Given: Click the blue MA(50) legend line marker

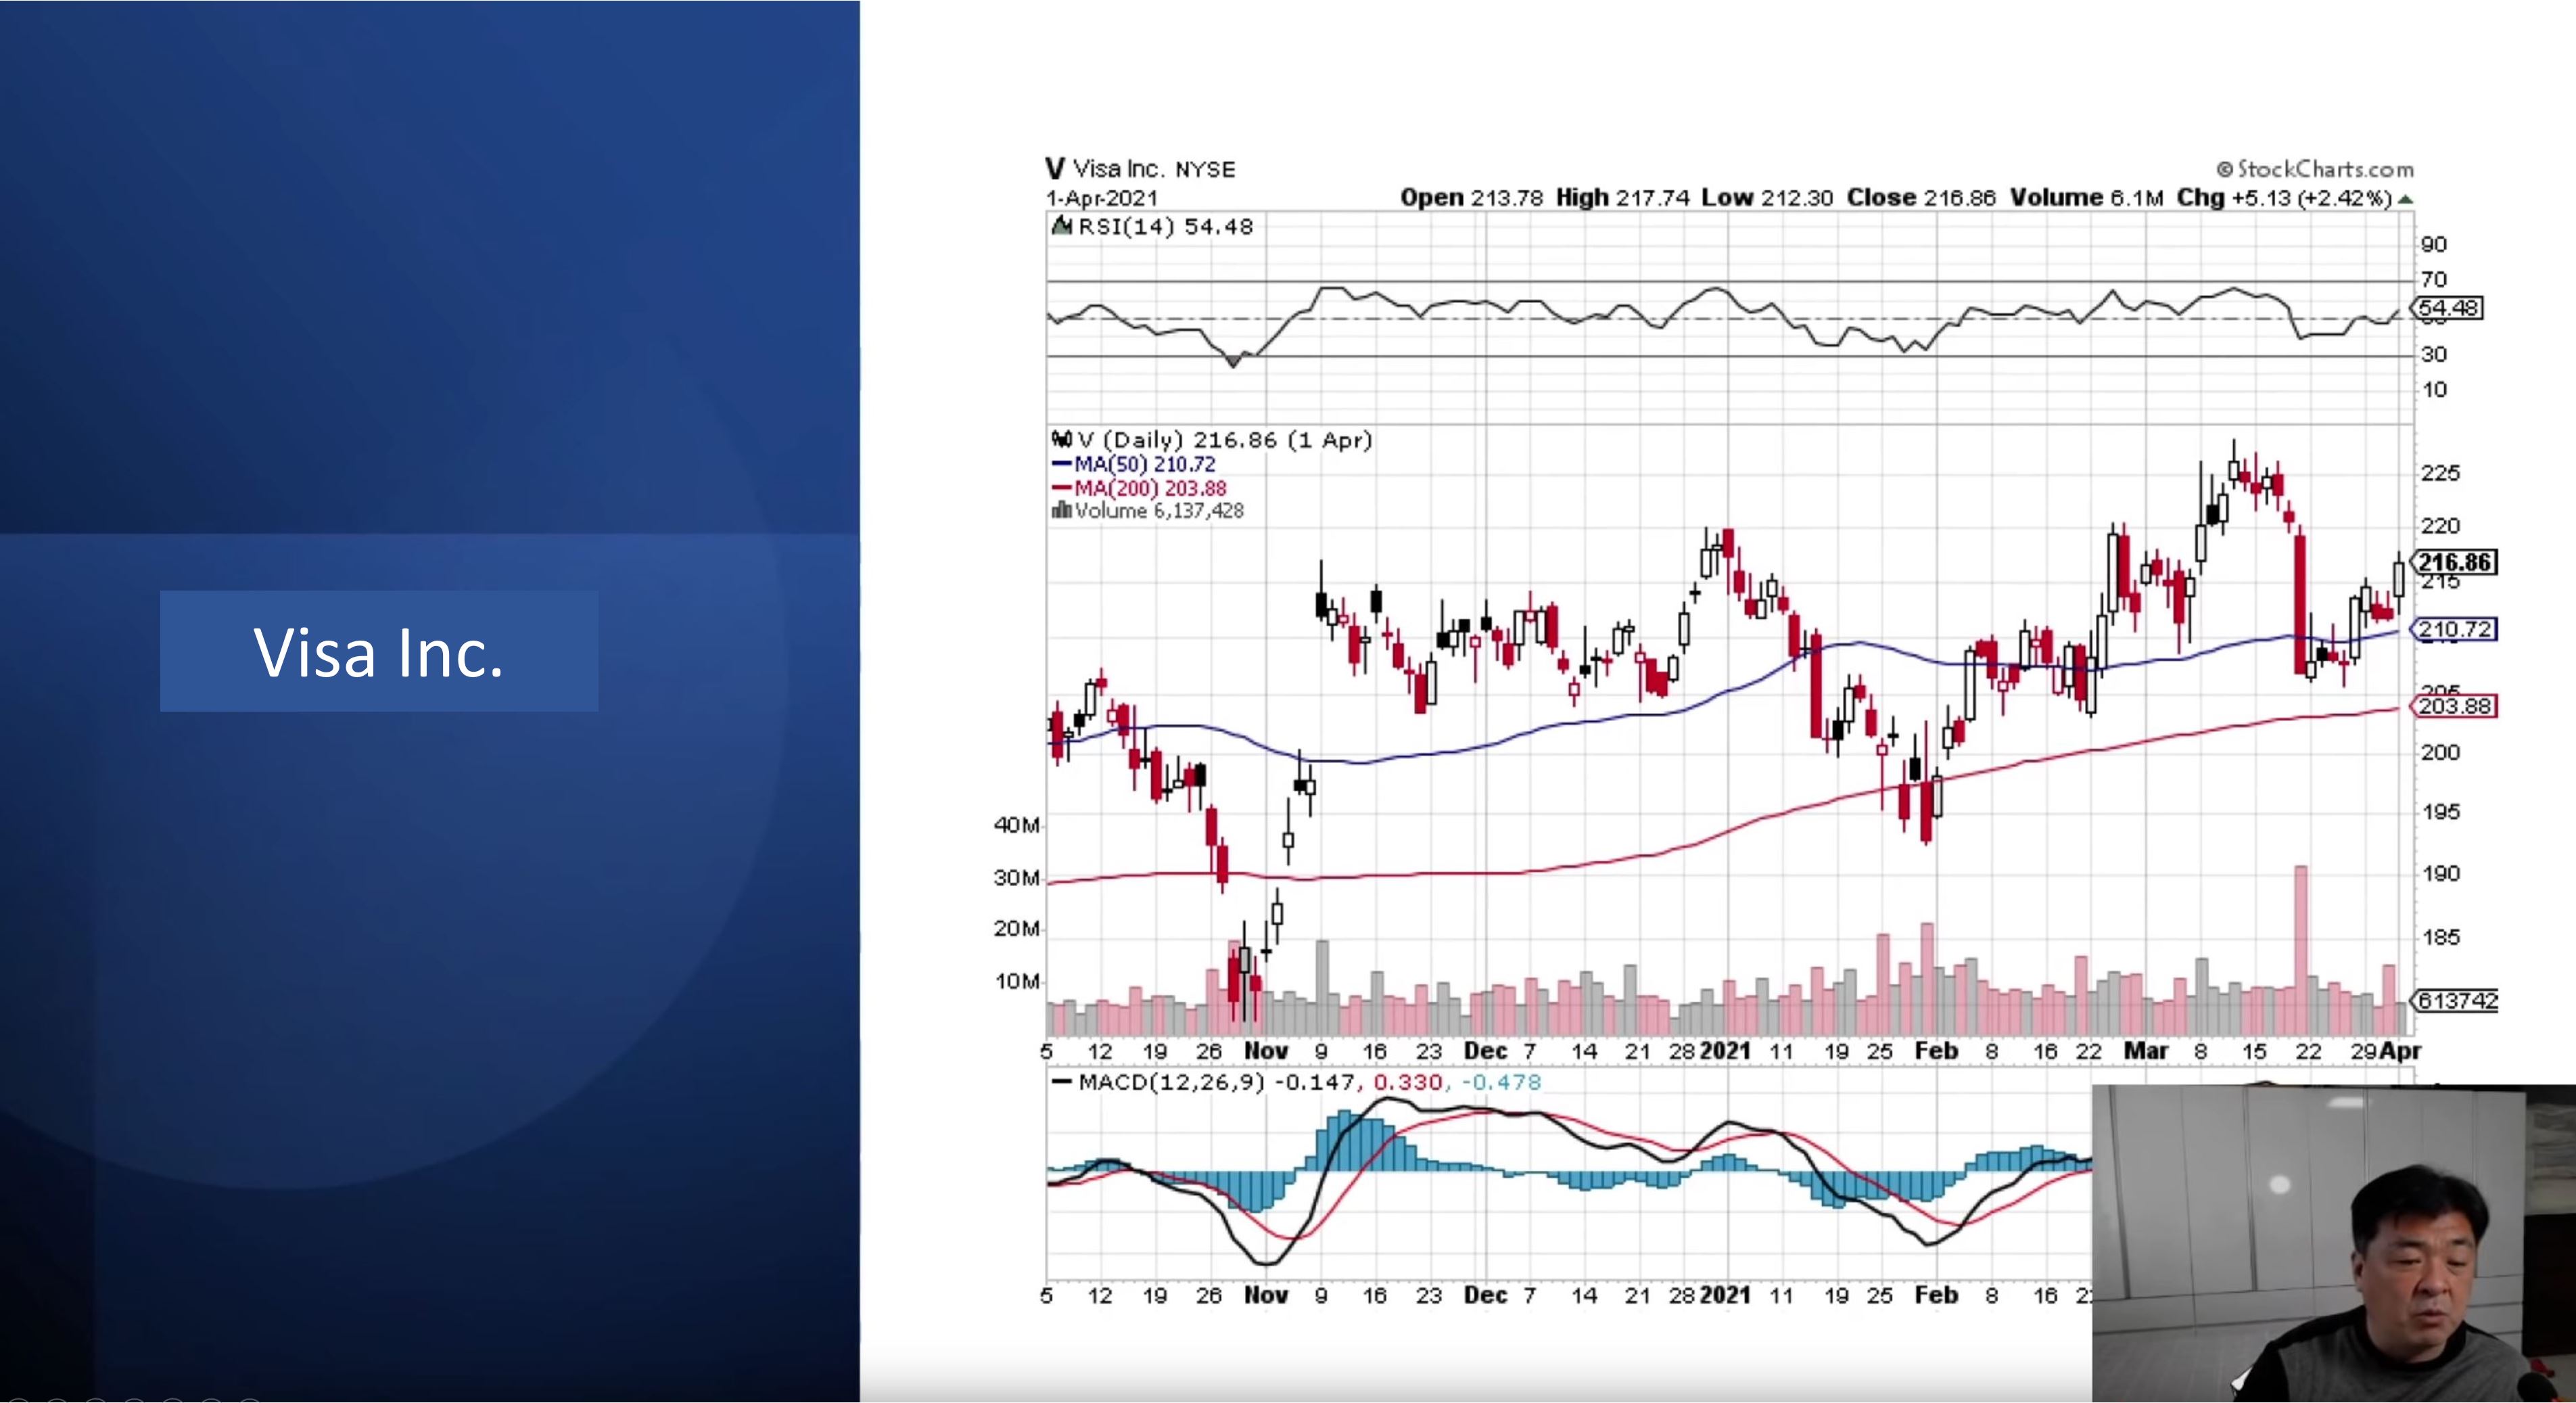Looking at the screenshot, I should pos(1061,464).
